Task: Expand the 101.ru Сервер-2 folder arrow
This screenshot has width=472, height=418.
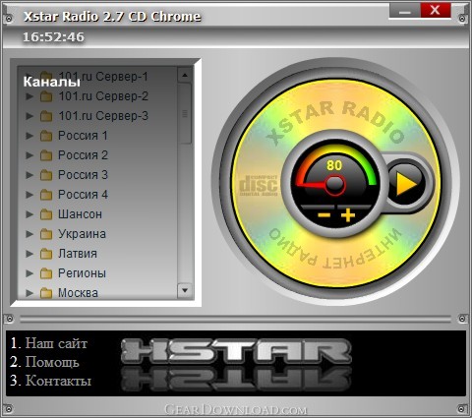Action: (x=29, y=96)
